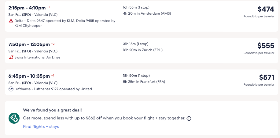Image resolution: width=280 pixels, height=138 pixels.
Task: Choose the 6:45pm - 10:35pm departure flight
Action: [29, 76]
